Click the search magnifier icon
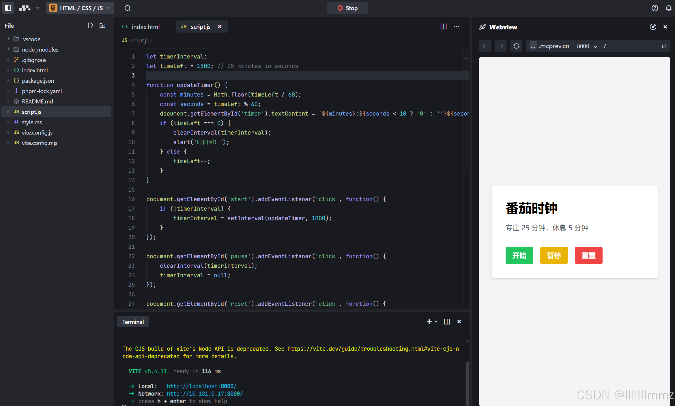 128,8
